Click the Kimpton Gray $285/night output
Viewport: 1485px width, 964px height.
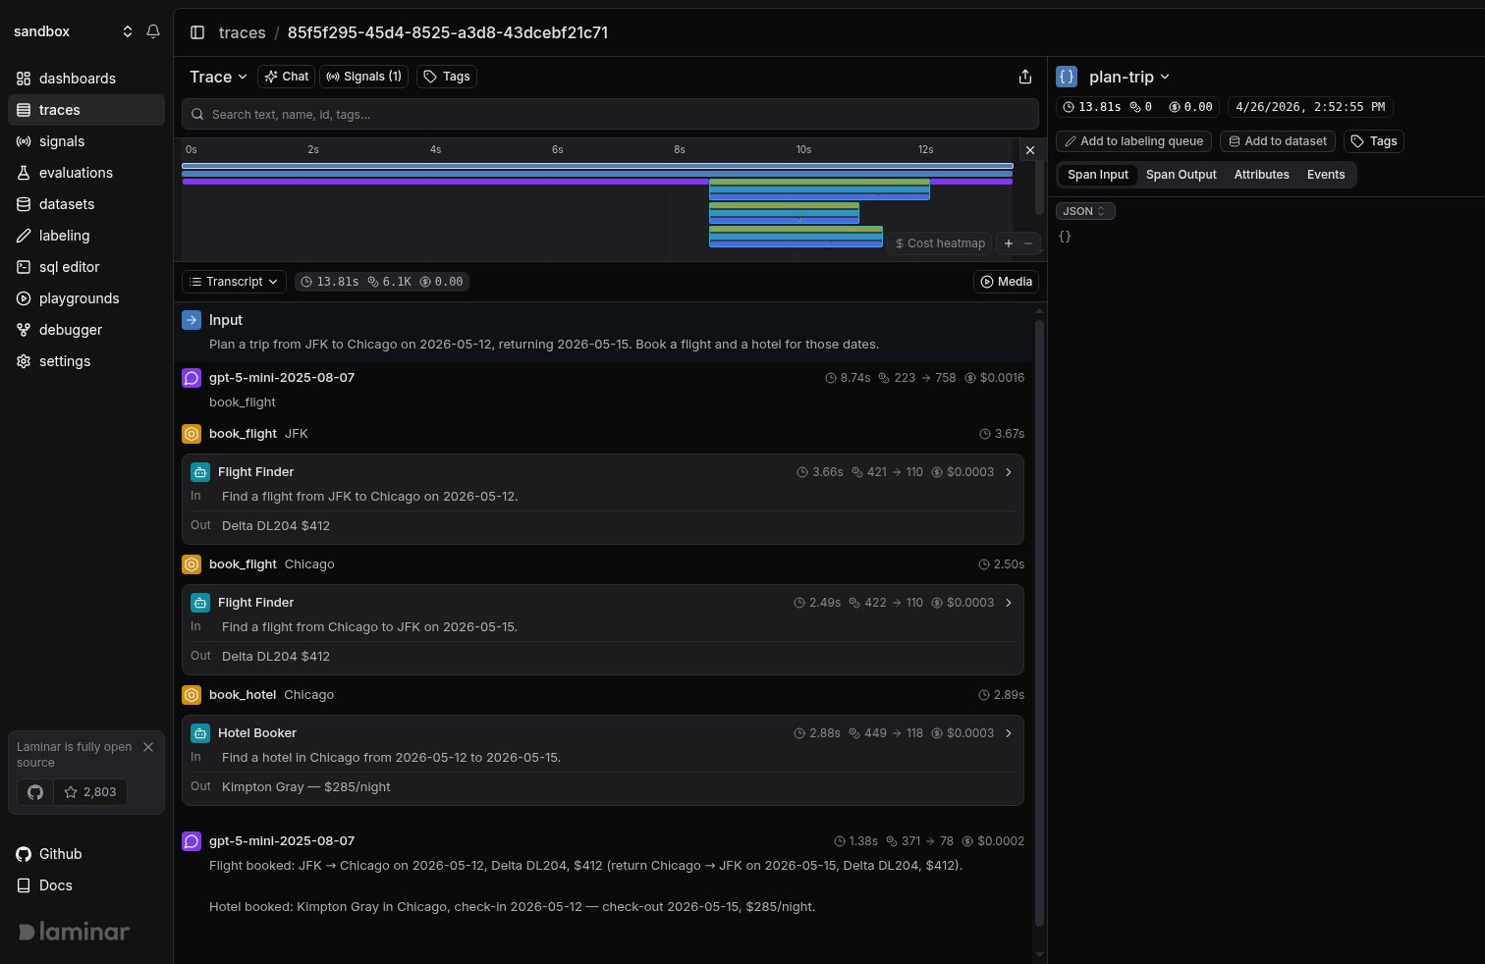[306, 787]
